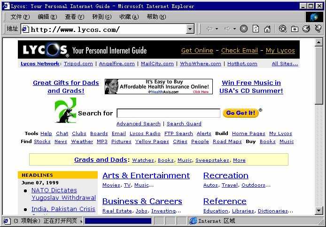Open the Get Online link

(x=197, y=51)
